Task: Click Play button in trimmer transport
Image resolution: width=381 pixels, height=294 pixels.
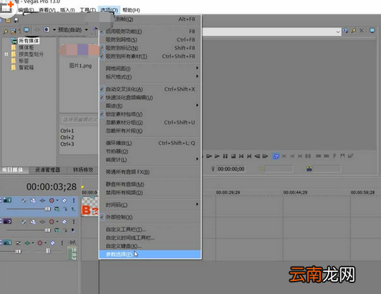Action: coord(217,156)
